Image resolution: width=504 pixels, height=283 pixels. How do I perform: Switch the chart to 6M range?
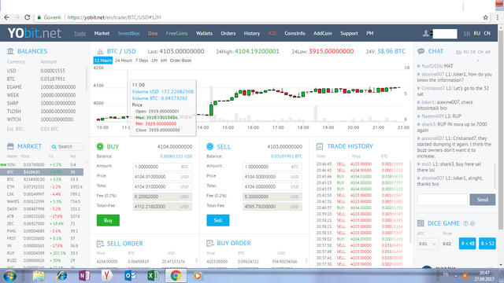pyautogui.click(x=164, y=61)
